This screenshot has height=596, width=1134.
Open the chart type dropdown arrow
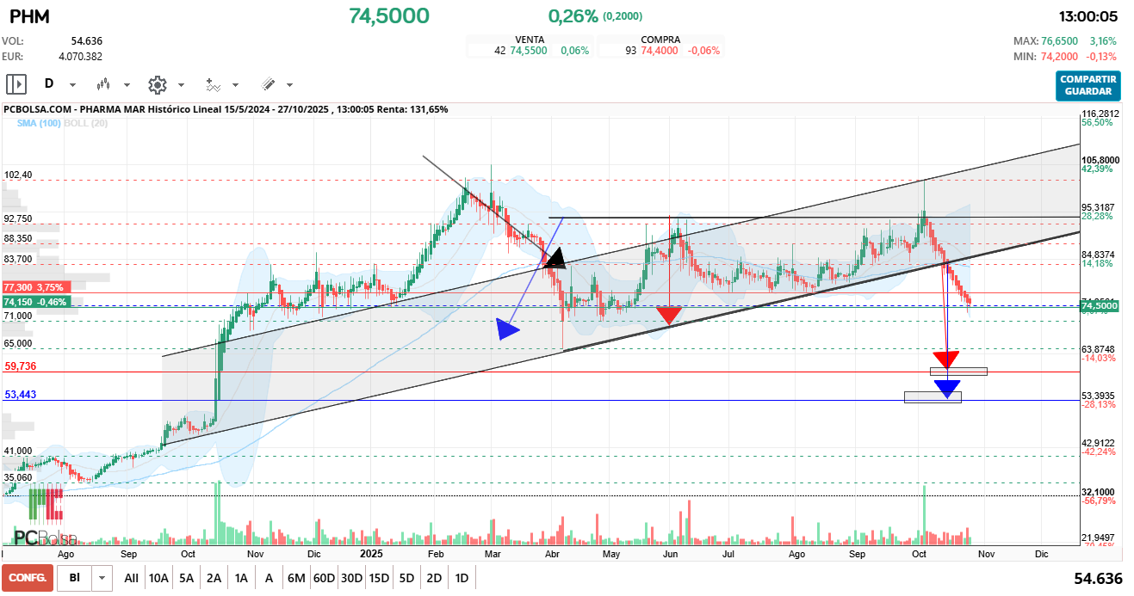[127, 85]
